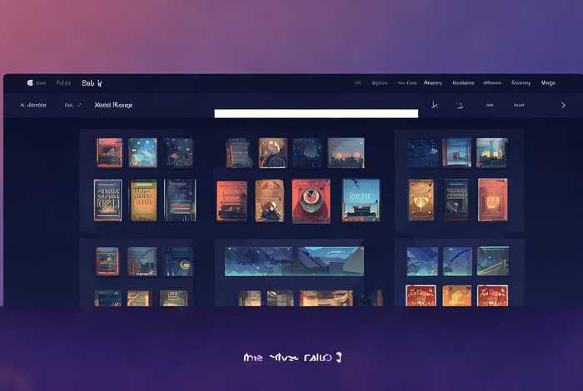Click the stylized caption text at the bottom center
The height and width of the screenshot is (391, 583).
point(293,358)
